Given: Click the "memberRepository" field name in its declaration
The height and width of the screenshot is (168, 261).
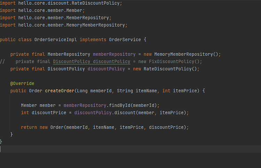Looking at the screenshot, I should (x=114, y=54).
